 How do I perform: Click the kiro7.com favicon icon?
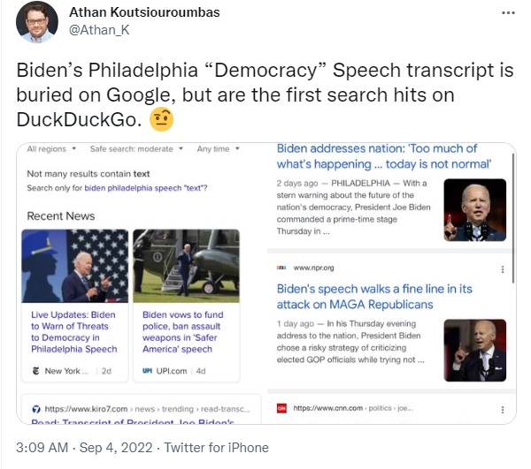(36, 409)
